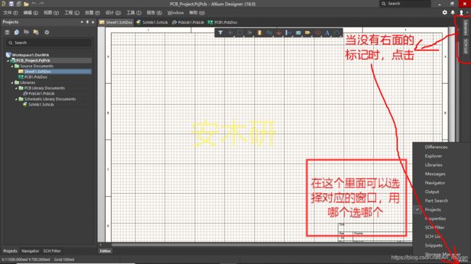Pick the power port arrow tool
The image size is (471, 264).
(279, 33)
